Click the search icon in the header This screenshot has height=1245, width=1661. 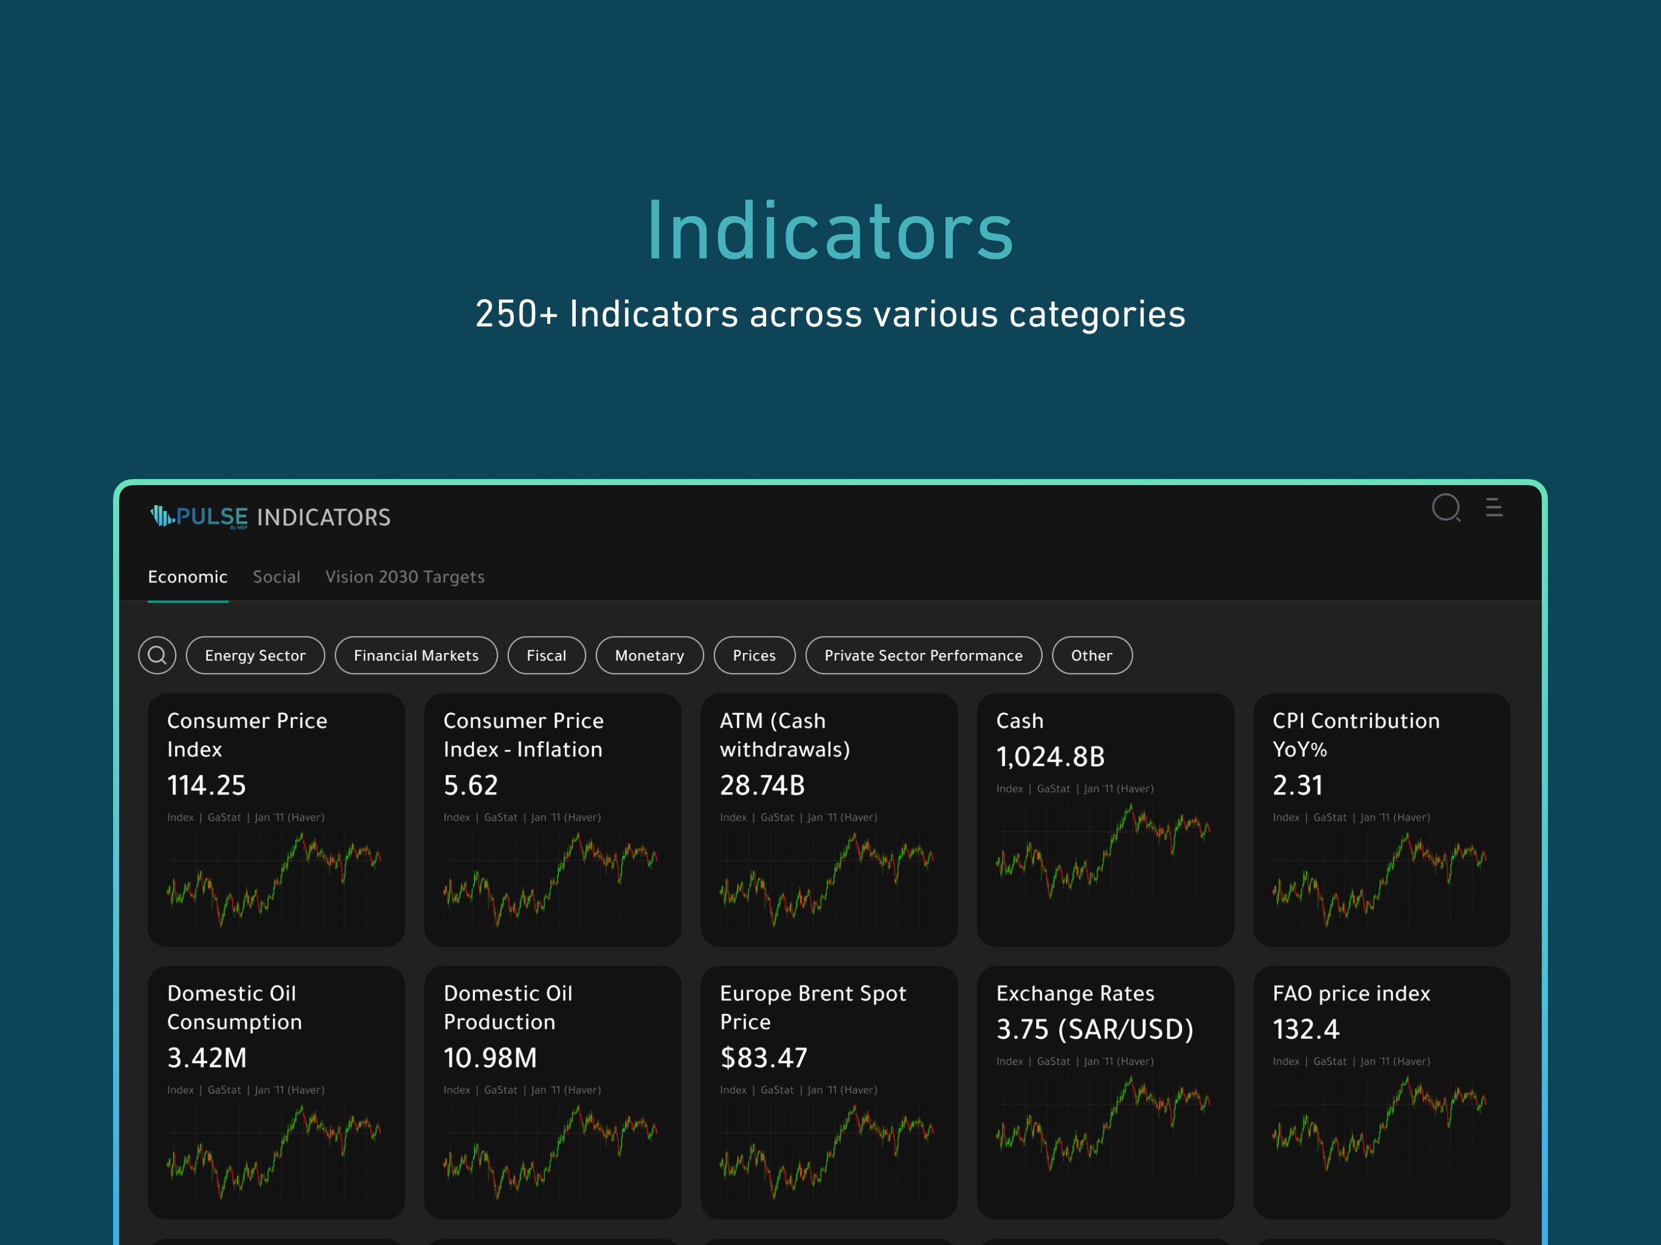[x=1446, y=508]
